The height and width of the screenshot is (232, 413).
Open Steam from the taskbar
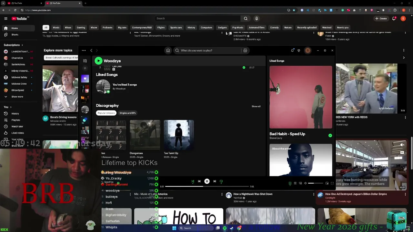(x=232, y=228)
